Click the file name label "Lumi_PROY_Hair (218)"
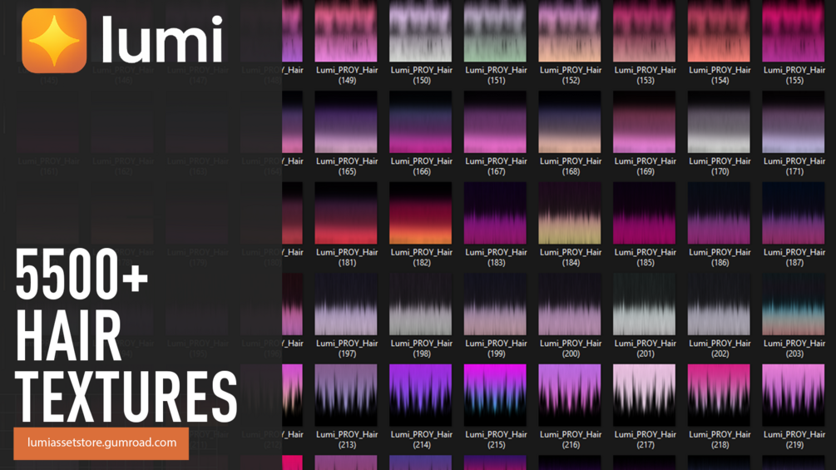 (720, 439)
